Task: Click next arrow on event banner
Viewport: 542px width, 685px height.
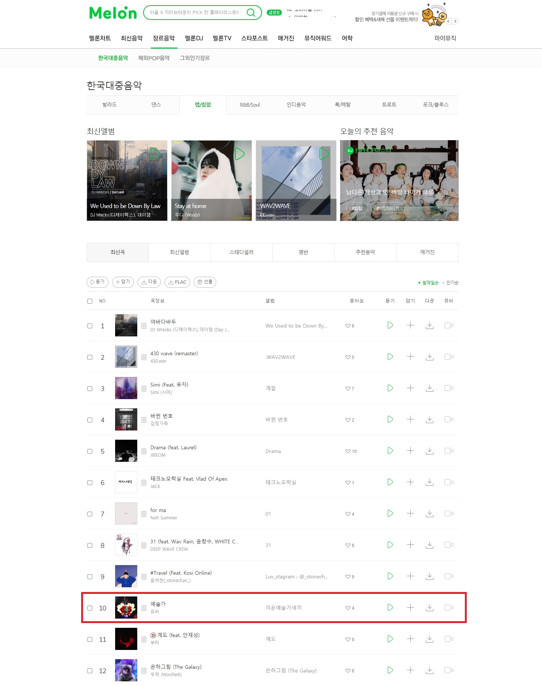Action: pos(455,21)
